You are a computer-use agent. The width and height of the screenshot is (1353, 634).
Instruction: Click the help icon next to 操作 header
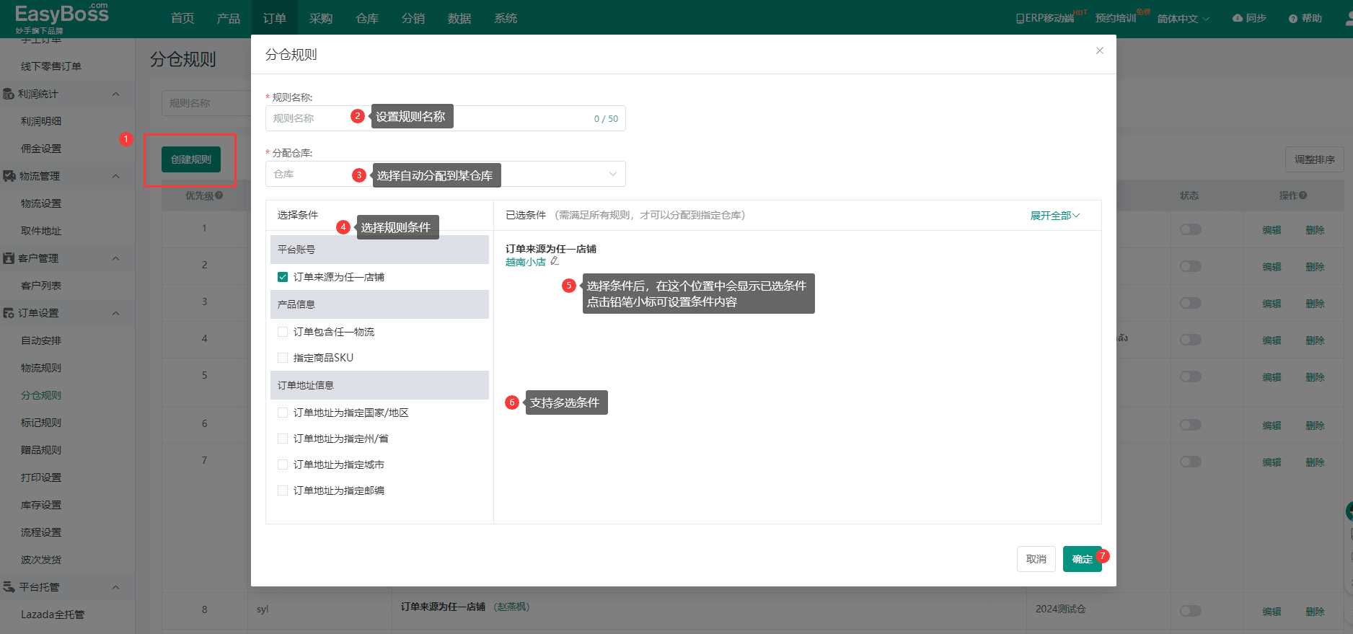pyautogui.click(x=1303, y=195)
